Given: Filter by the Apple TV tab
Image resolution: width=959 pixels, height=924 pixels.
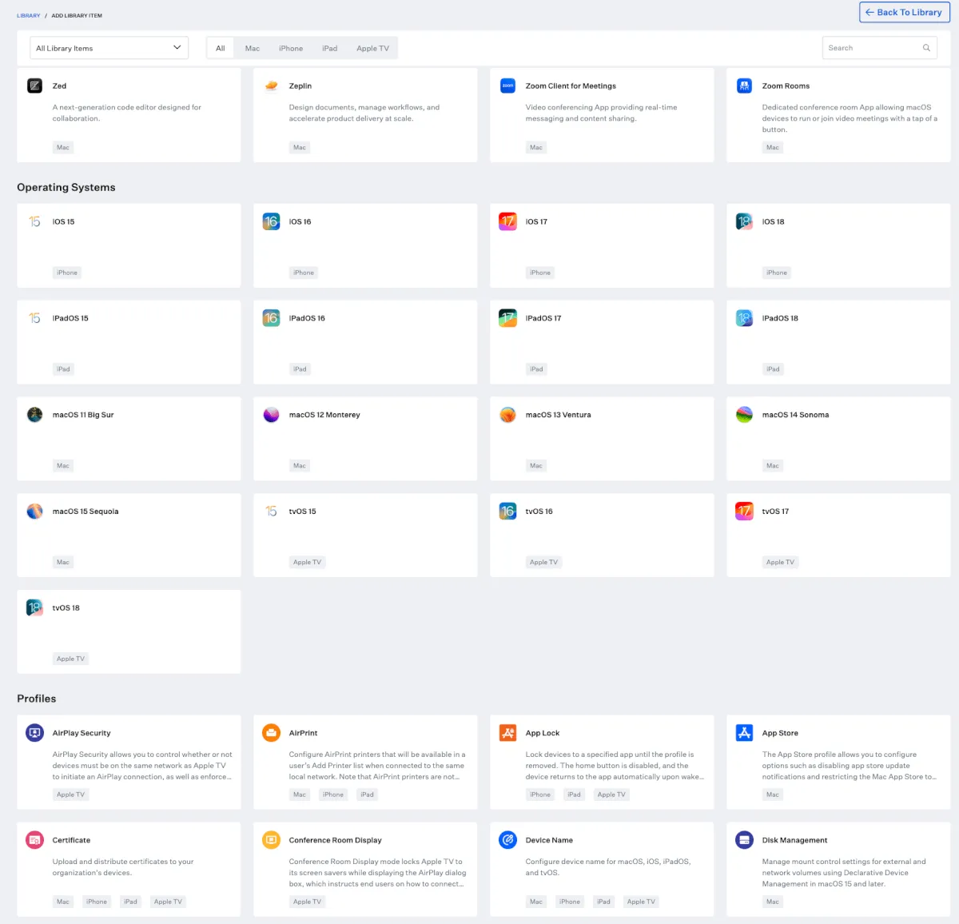Looking at the screenshot, I should tap(372, 48).
